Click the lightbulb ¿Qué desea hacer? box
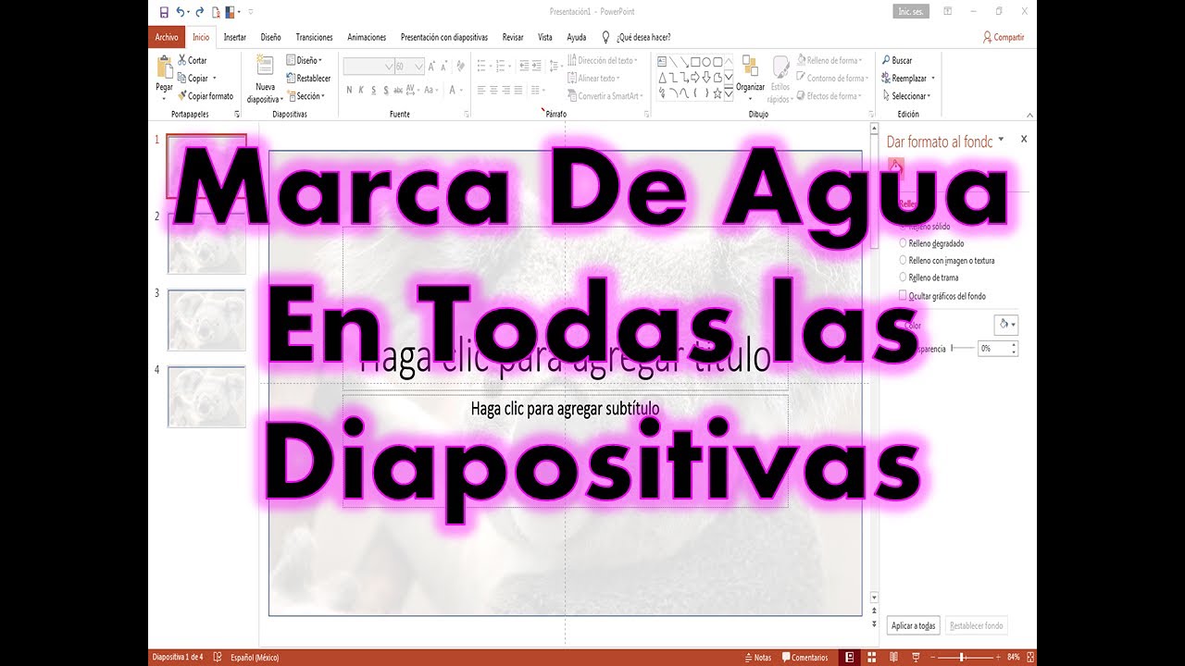Viewport: 1185px width, 666px height. (637, 37)
